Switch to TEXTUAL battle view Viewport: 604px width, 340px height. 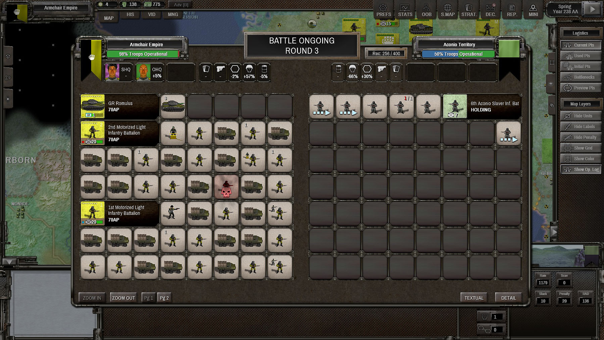click(x=474, y=298)
